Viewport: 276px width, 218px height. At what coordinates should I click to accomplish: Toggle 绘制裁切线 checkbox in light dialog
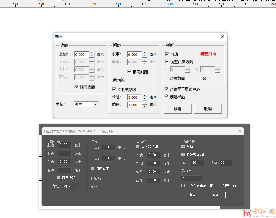point(114,89)
